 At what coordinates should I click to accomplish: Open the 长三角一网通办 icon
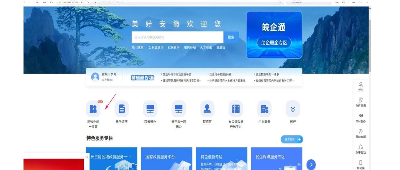[x=179, y=109]
